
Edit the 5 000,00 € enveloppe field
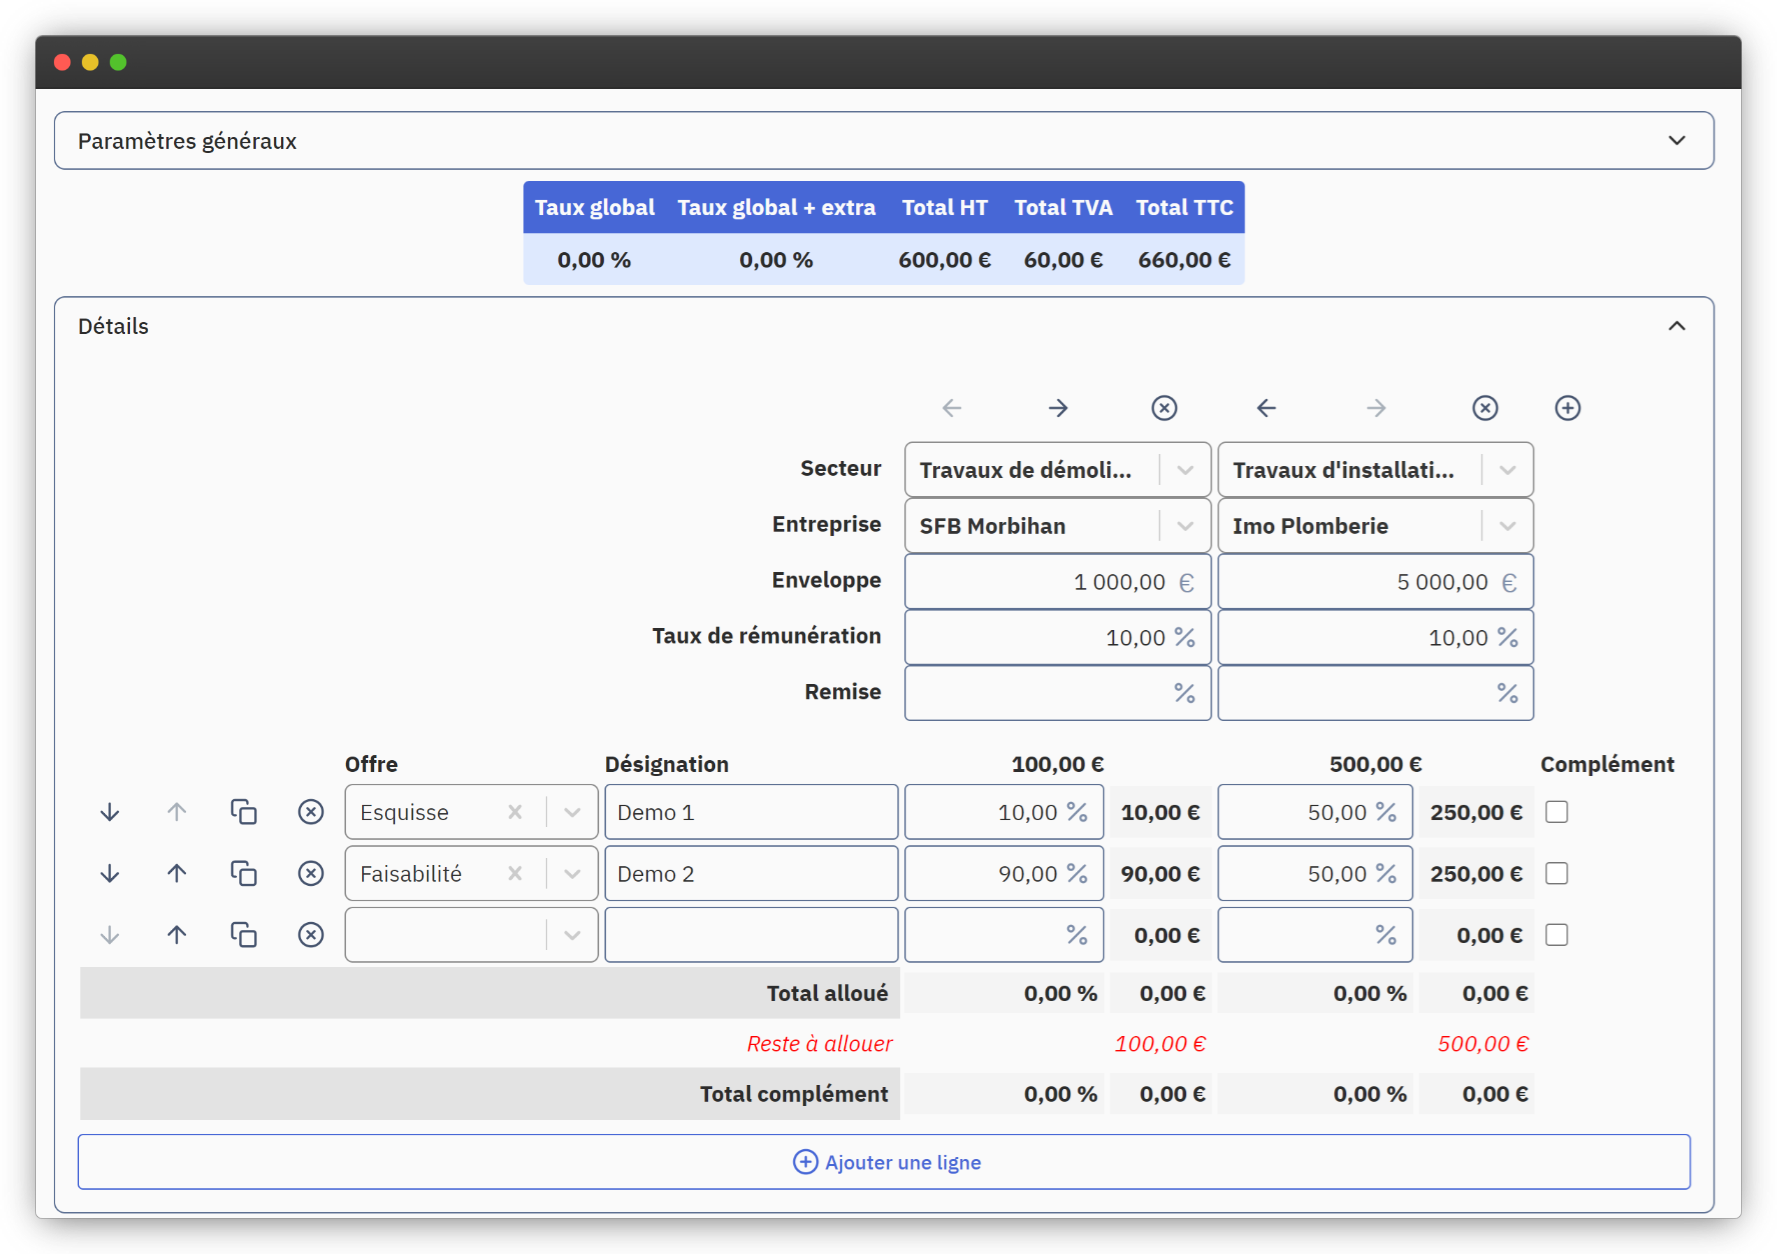[x=1375, y=581]
